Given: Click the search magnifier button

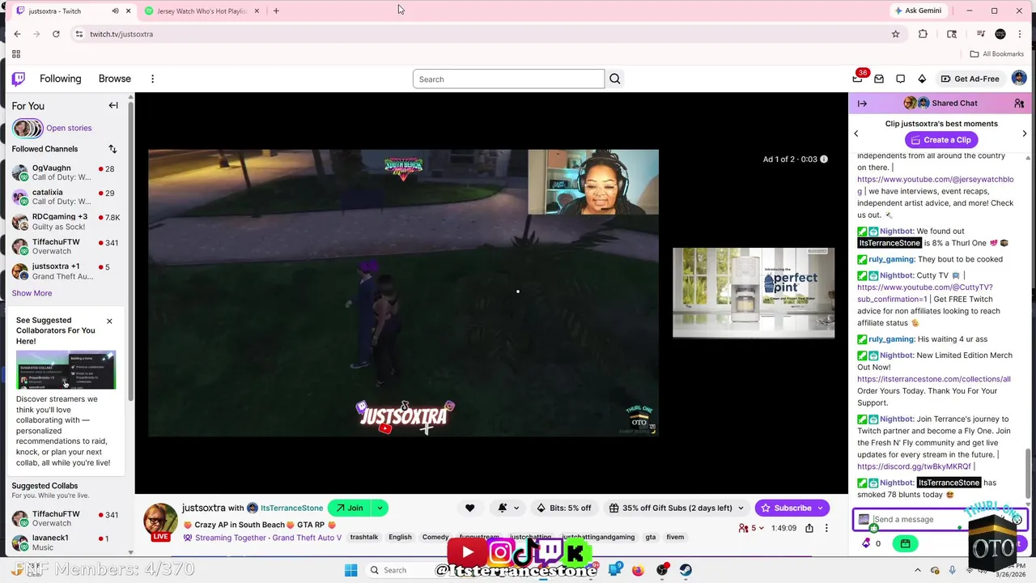Looking at the screenshot, I should (x=615, y=79).
